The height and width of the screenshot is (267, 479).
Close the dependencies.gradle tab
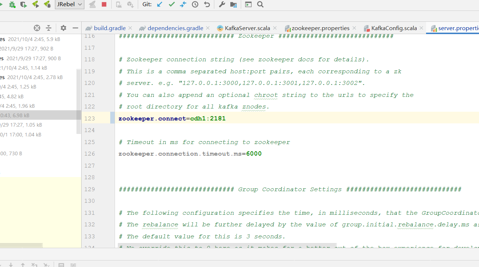point(208,28)
